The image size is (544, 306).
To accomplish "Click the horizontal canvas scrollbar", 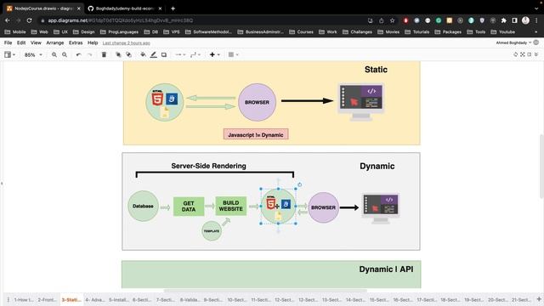I will point(265,291).
